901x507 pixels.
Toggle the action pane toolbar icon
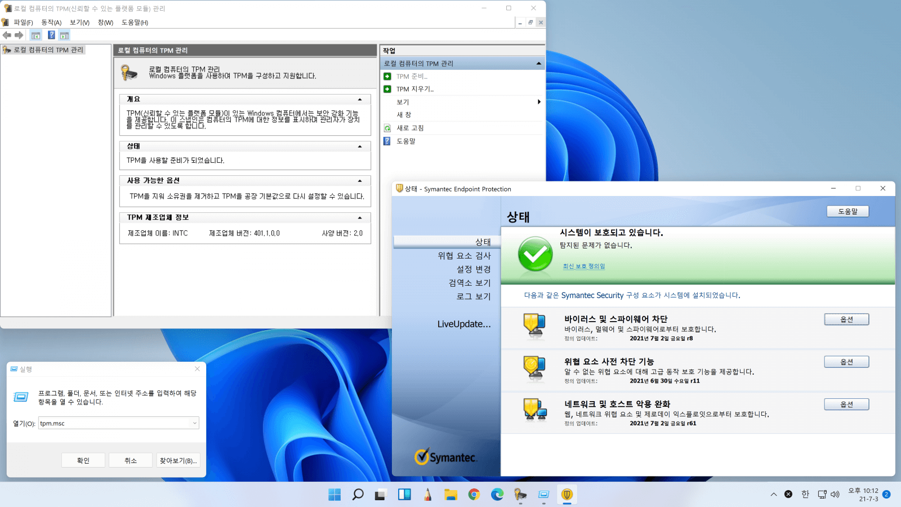pos(64,35)
